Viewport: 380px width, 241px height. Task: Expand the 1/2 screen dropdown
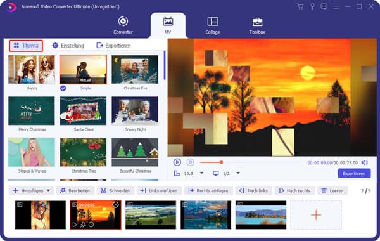(x=238, y=173)
